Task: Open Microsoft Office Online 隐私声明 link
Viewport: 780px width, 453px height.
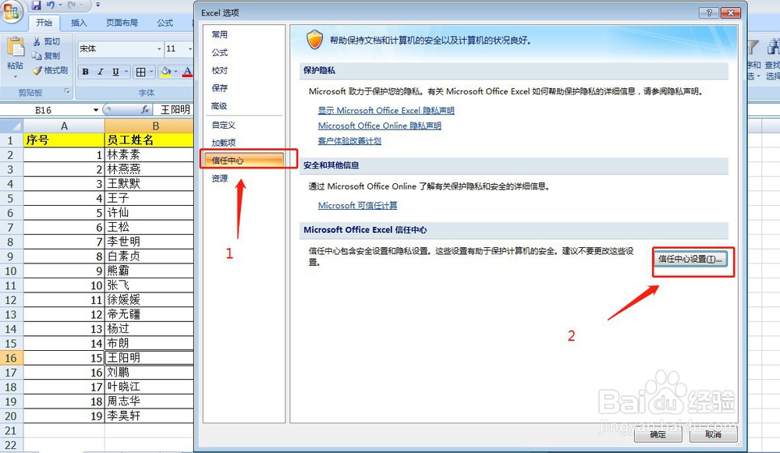Action: point(380,126)
